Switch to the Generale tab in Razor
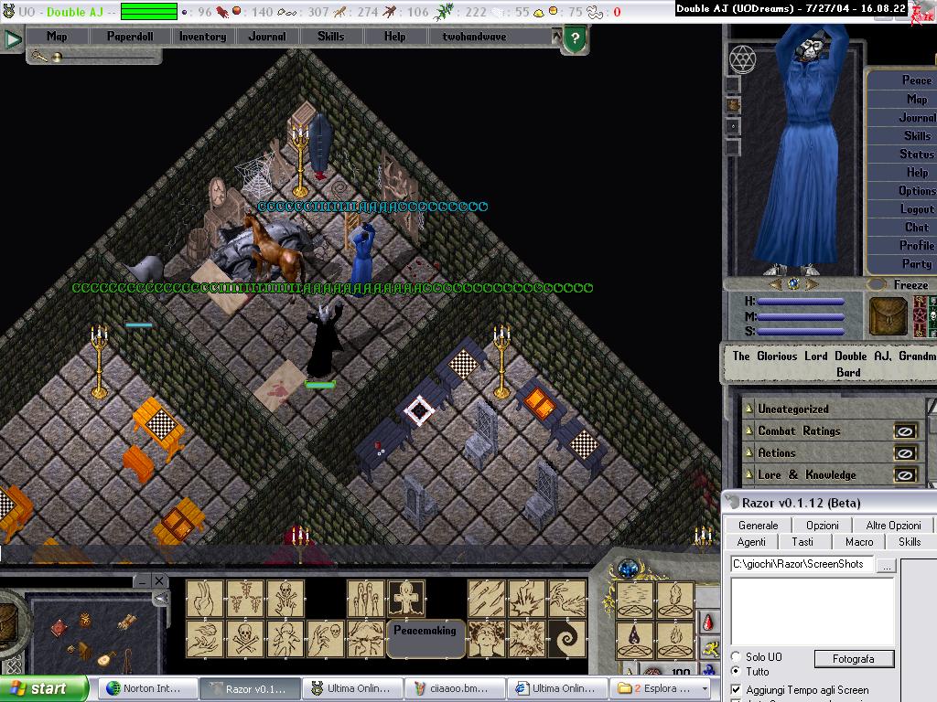 coord(758,526)
